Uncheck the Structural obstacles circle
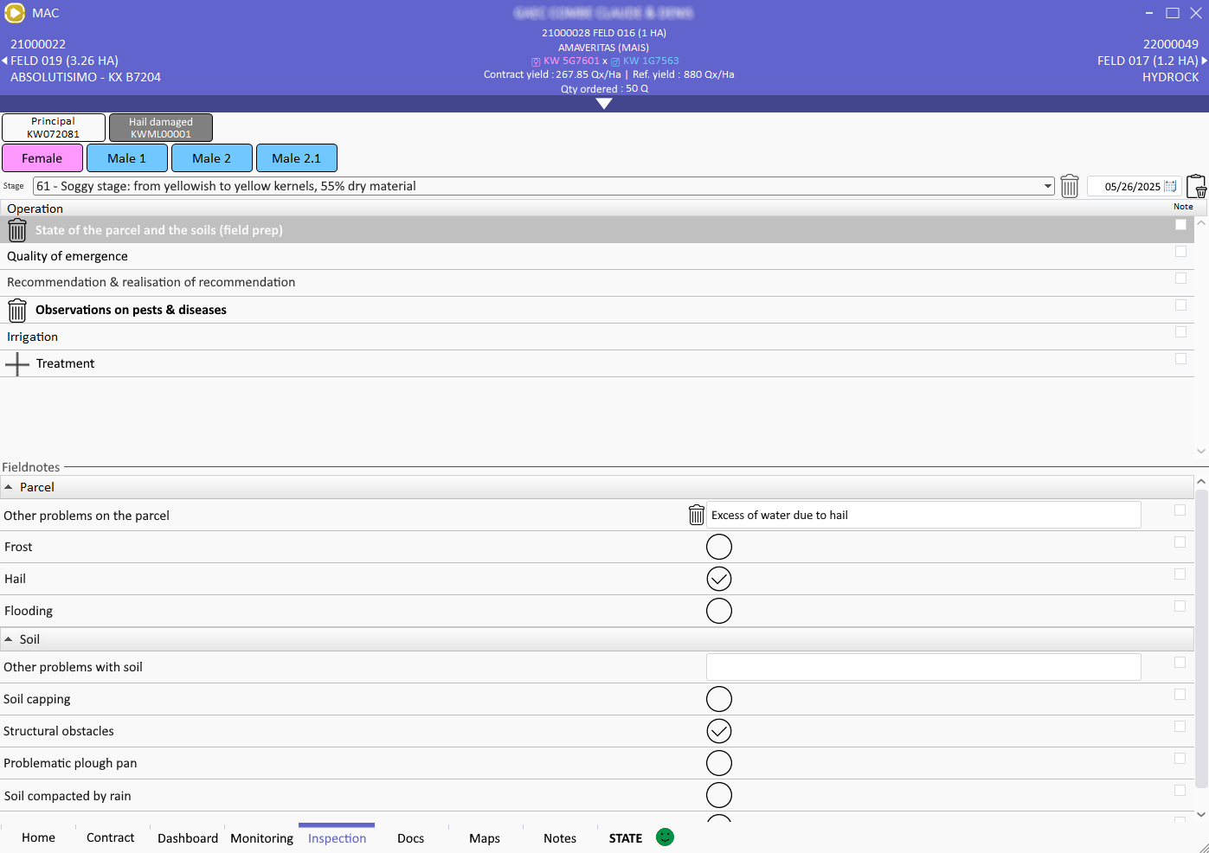 point(719,731)
